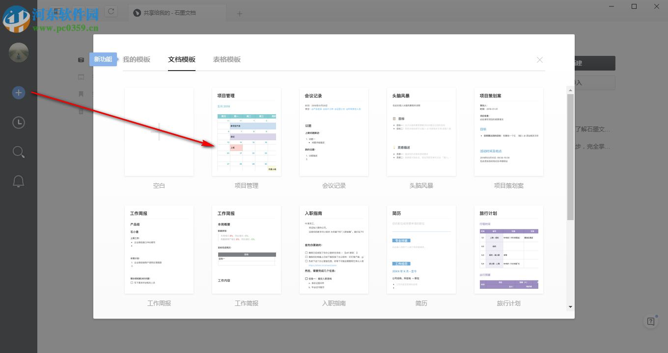Choose the 项目策划案 template thumbnail
This screenshot has width=668, height=353.
point(509,132)
